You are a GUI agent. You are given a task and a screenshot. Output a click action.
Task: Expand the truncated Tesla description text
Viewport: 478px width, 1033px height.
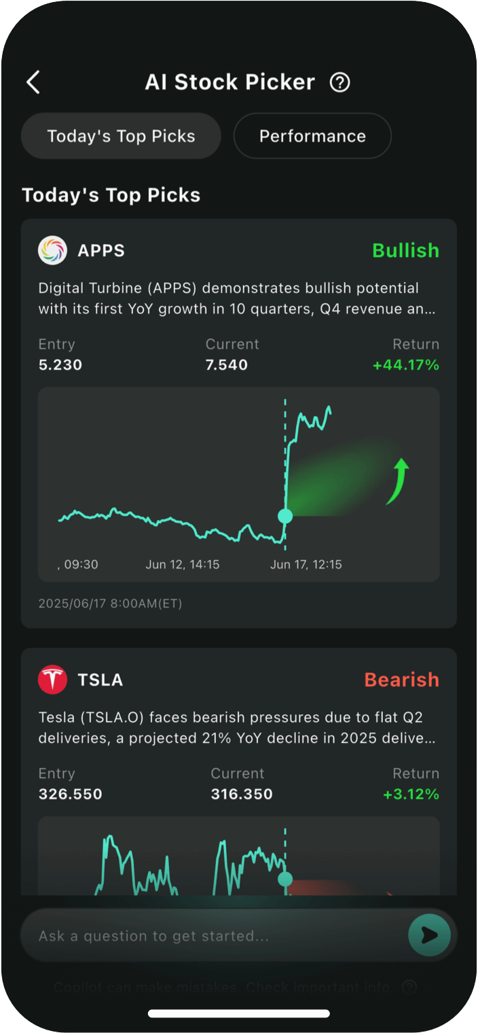(x=238, y=728)
